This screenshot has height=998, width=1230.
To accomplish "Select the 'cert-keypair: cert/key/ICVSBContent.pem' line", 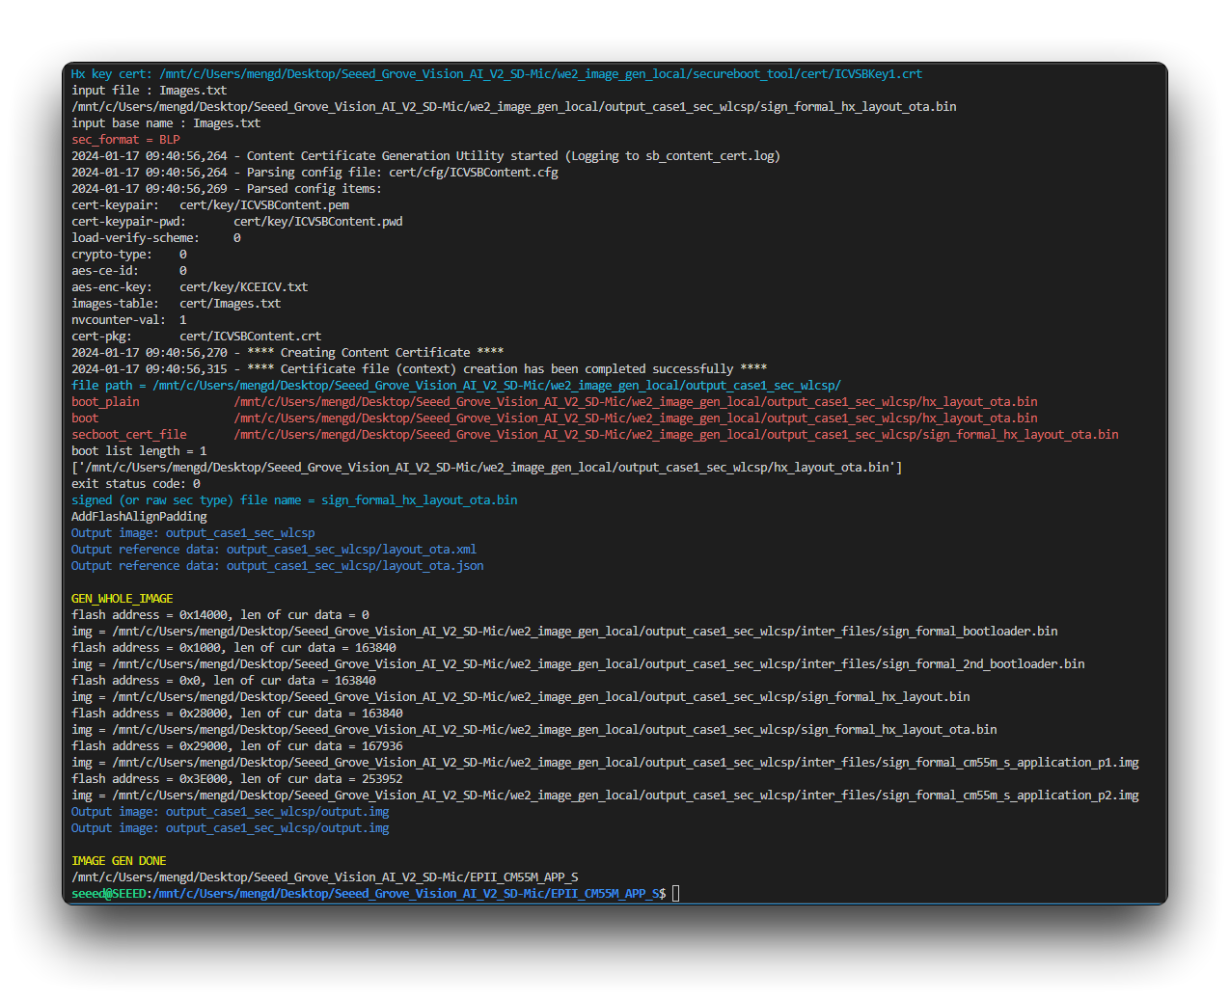I will [210, 205].
